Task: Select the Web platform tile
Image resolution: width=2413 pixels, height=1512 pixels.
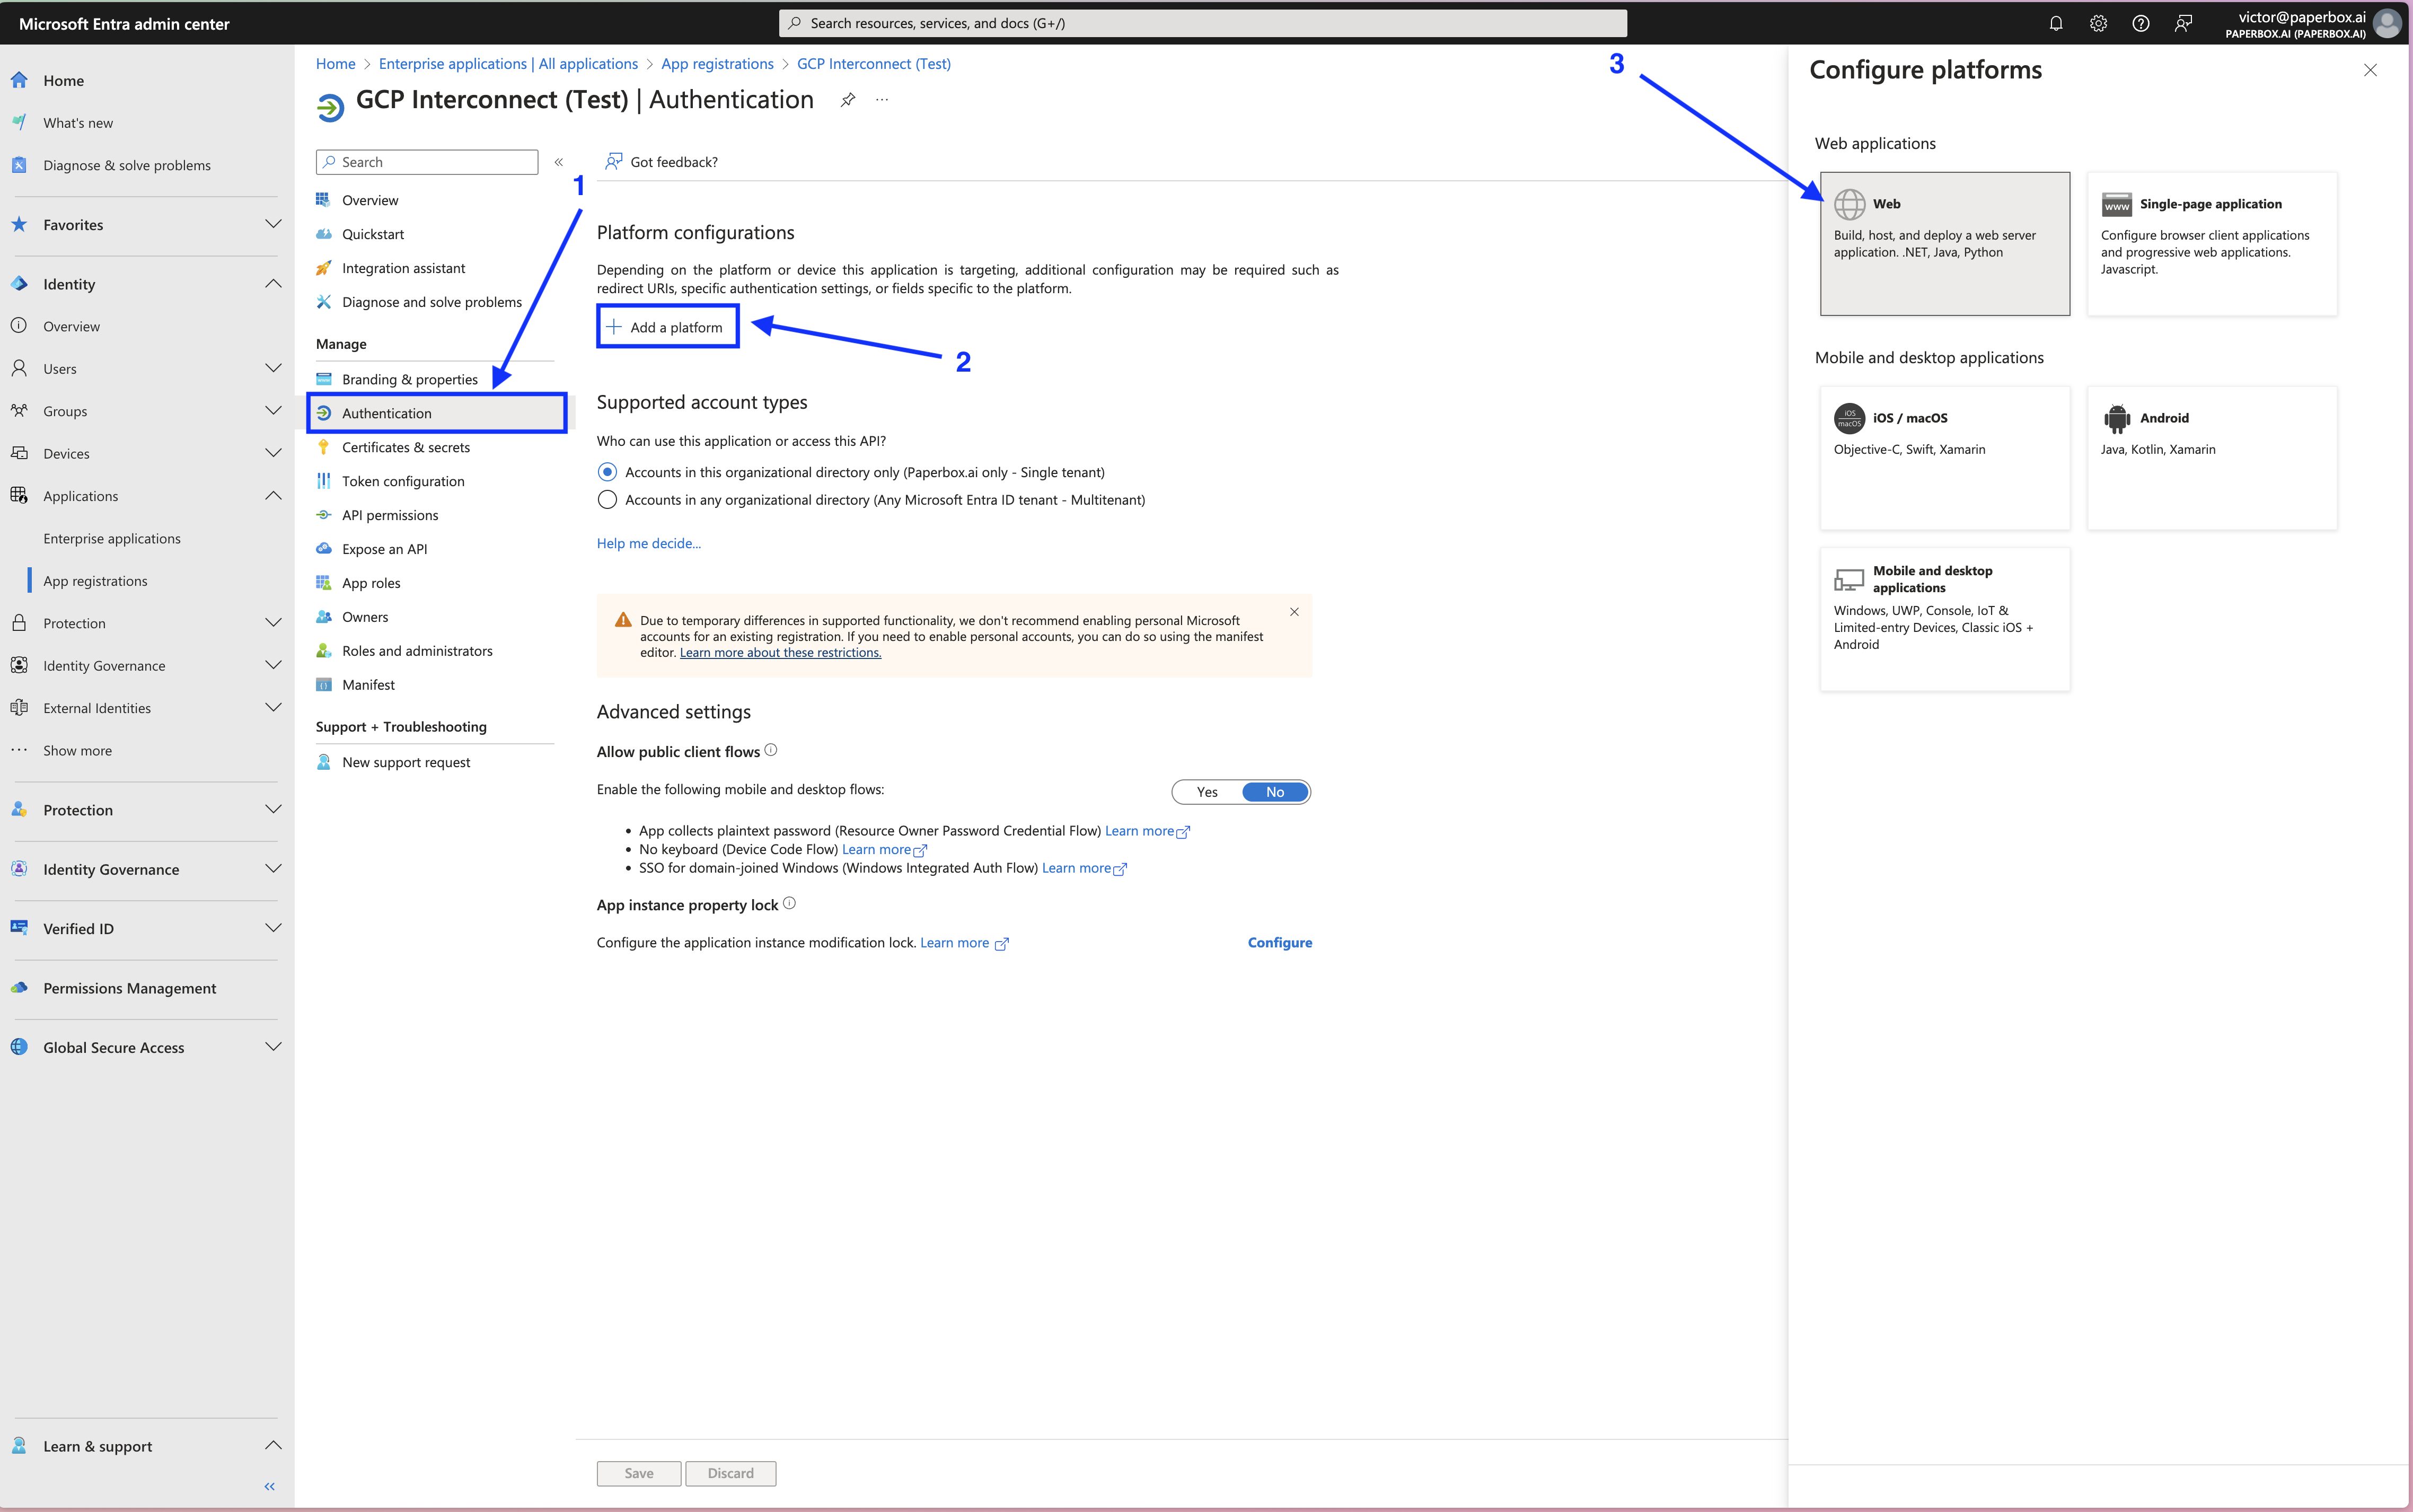Action: [1943, 243]
